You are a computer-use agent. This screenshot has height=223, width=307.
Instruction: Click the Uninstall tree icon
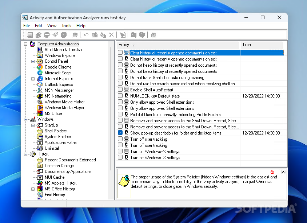[x=40, y=148]
